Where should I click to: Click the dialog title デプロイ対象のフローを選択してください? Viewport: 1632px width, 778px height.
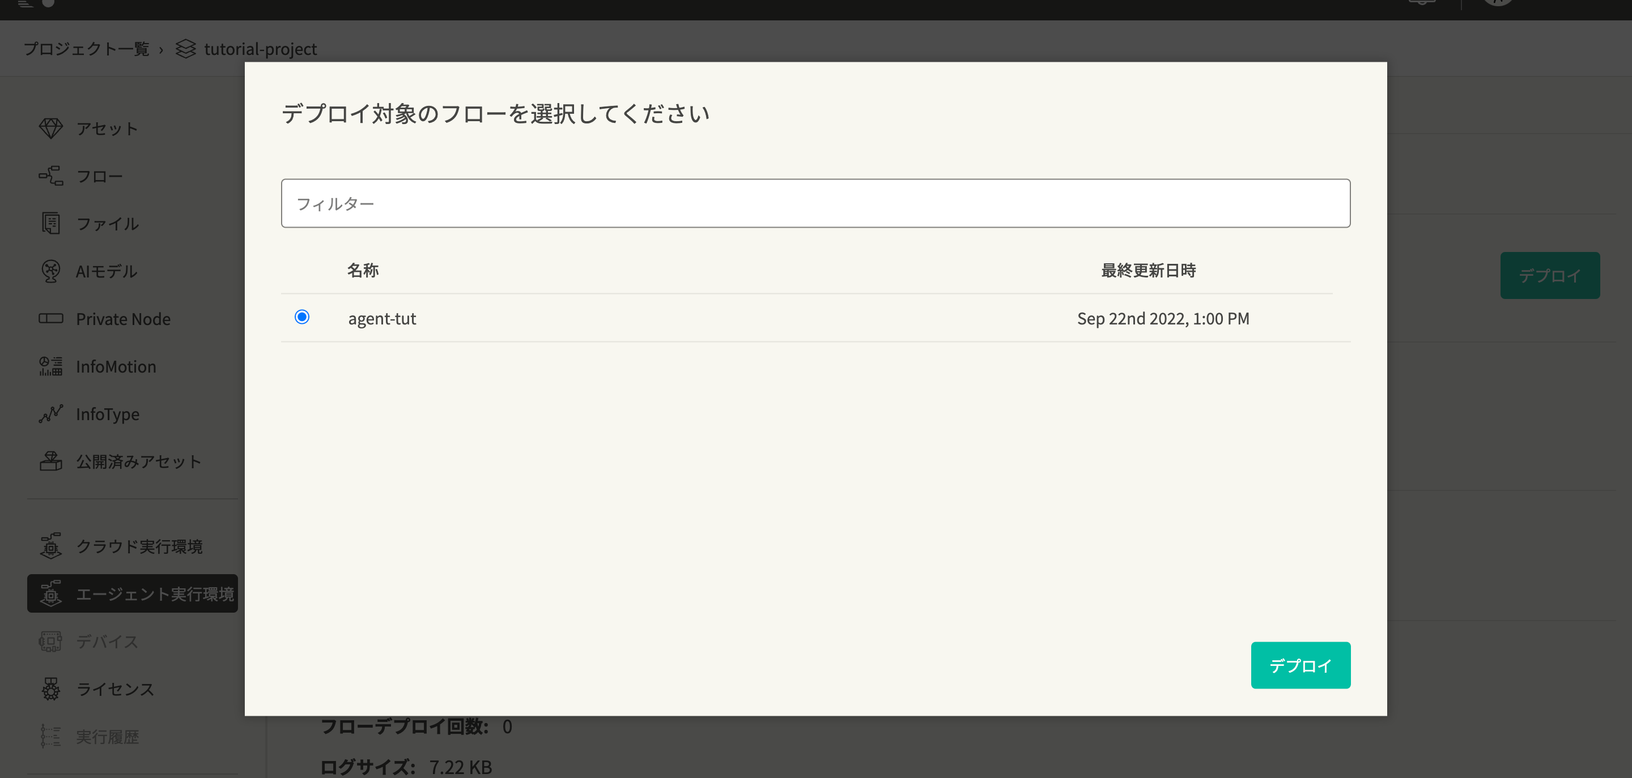point(495,114)
